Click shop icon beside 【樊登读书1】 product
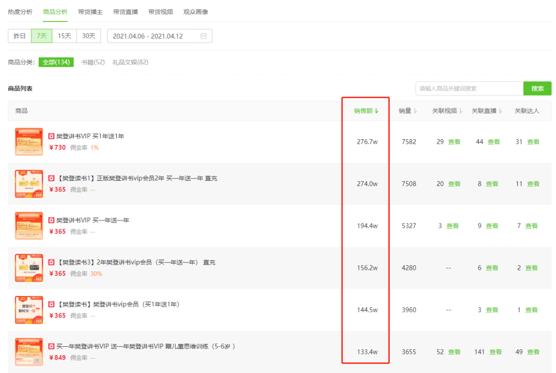This screenshot has height=373, width=556. tap(51, 178)
